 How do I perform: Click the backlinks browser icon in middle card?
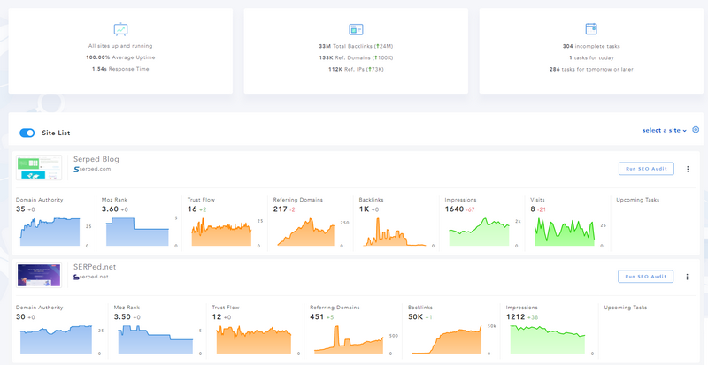click(356, 29)
